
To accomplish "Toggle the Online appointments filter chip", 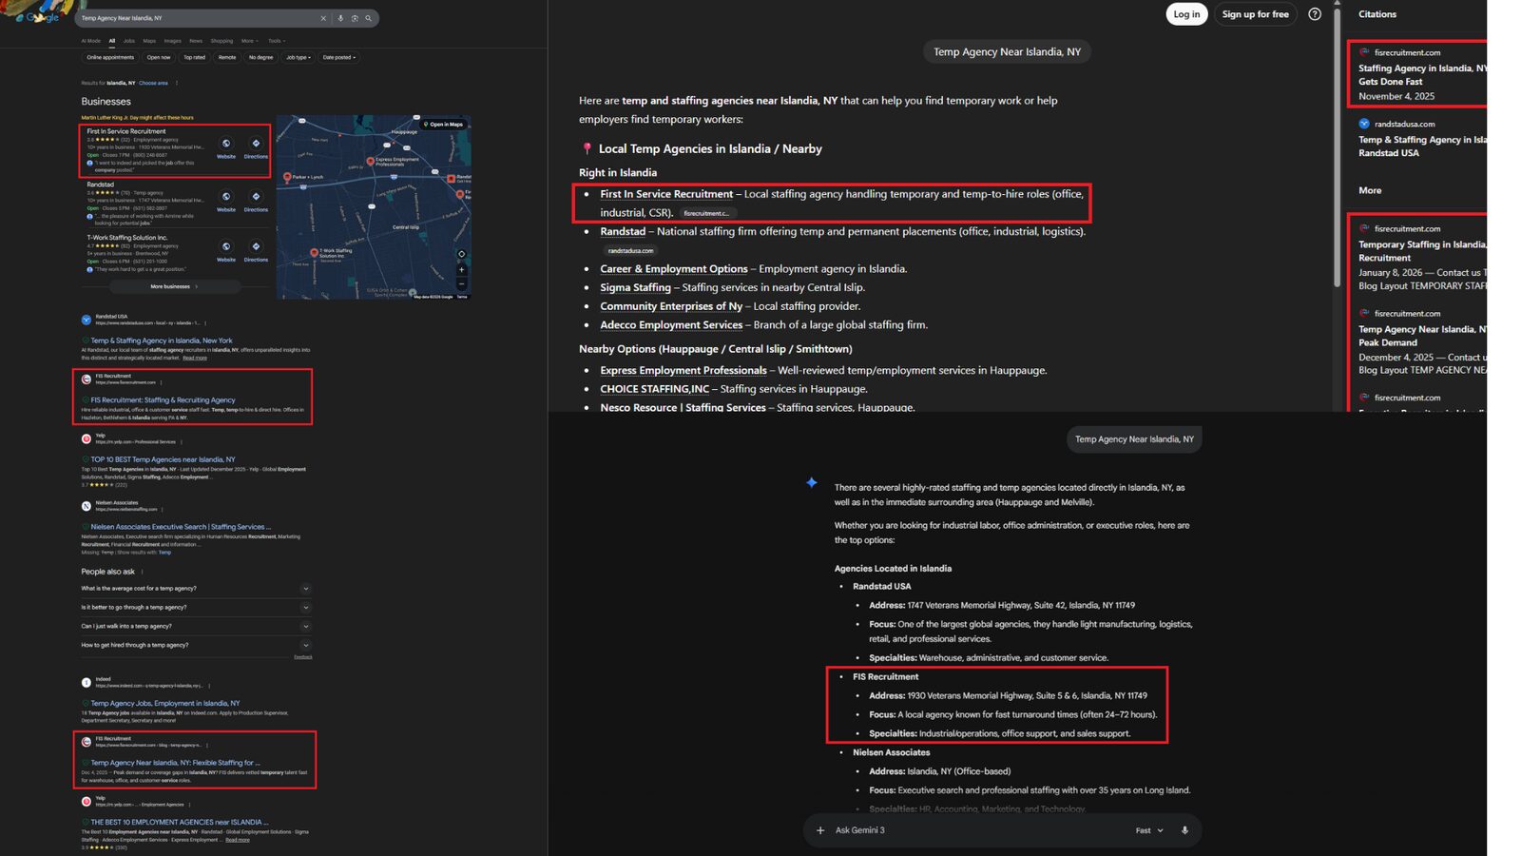I will click(x=110, y=57).
